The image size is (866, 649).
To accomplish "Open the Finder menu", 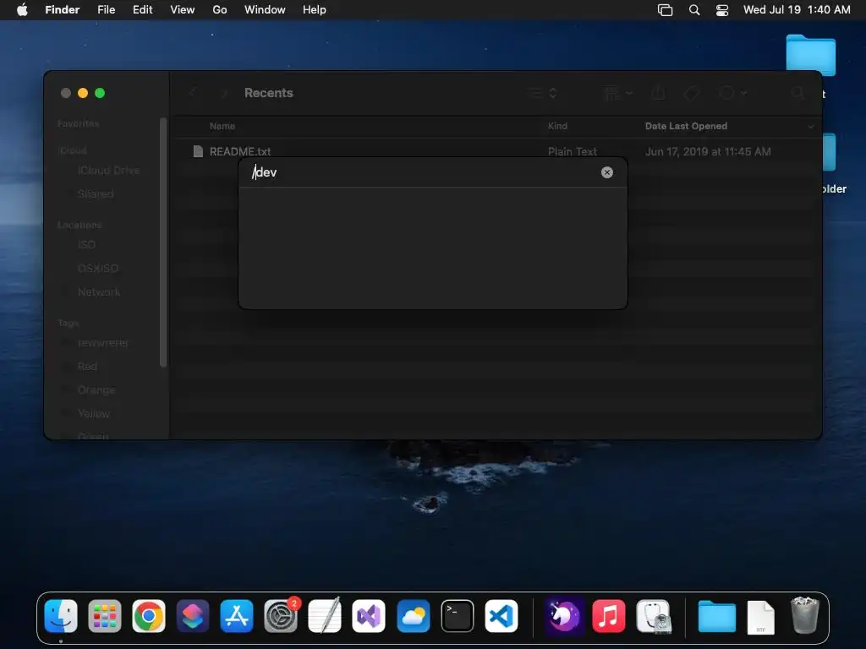I will (x=63, y=10).
